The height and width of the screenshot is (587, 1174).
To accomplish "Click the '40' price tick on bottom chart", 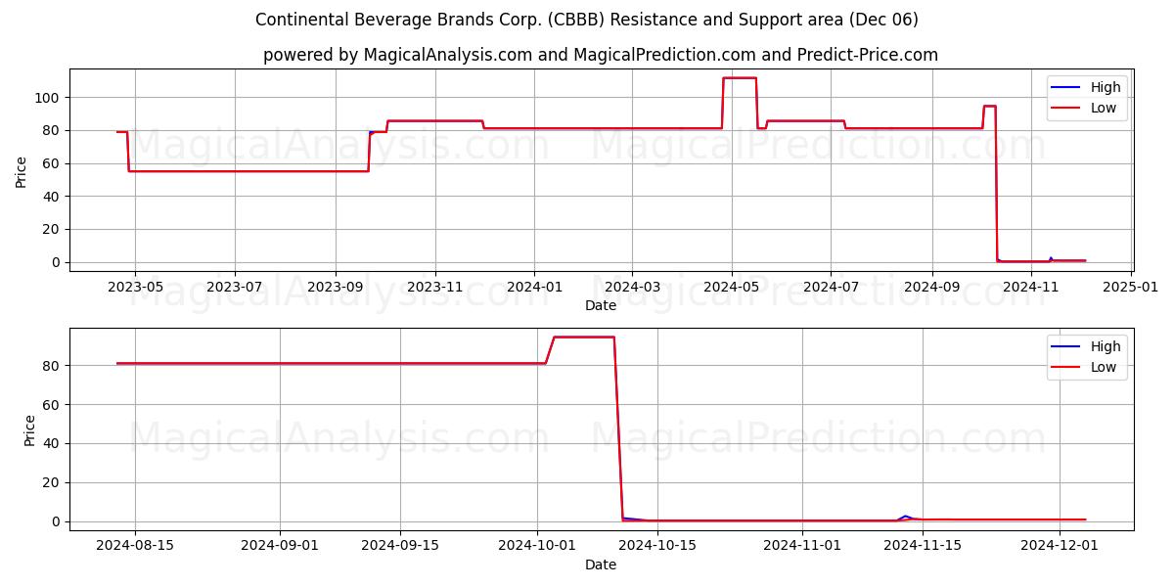I will tap(53, 443).
